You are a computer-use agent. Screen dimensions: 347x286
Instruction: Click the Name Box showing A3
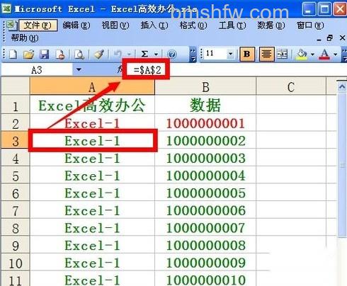(x=37, y=70)
